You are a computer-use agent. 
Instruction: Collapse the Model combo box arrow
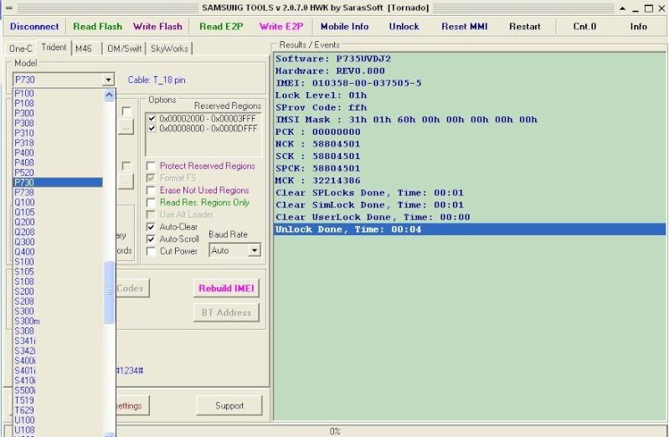point(108,80)
